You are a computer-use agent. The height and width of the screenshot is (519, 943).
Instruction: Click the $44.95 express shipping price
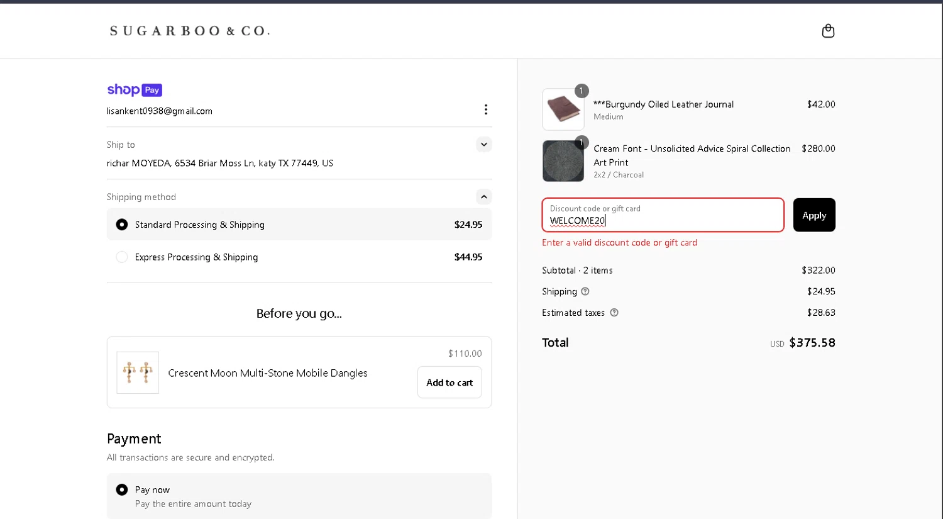coord(468,257)
